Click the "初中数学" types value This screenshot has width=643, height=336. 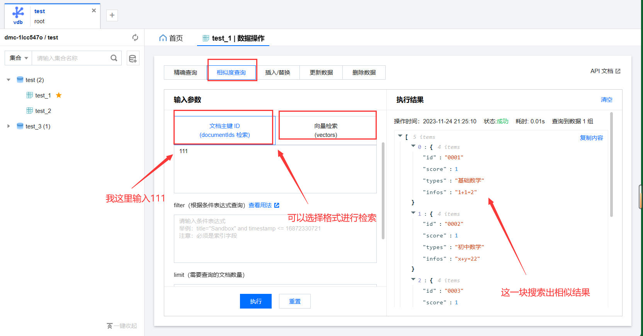pos(469,247)
